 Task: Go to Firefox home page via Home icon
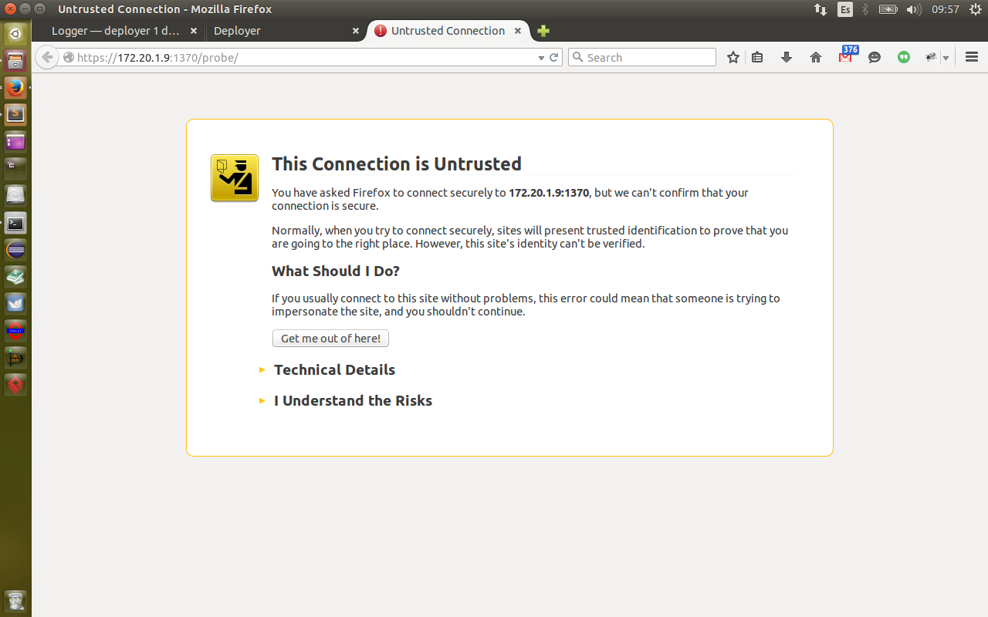[x=816, y=57]
